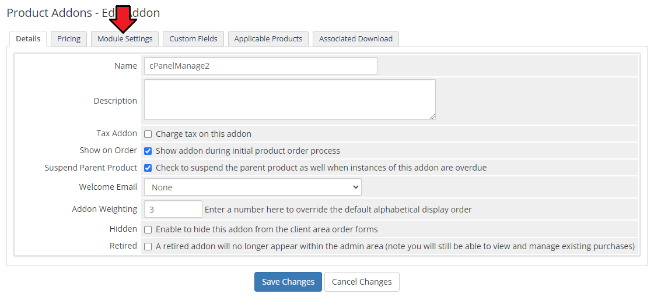Screen dimensions: 654x301
Task: Click the 'Retired' label text
Action: [124, 246]
